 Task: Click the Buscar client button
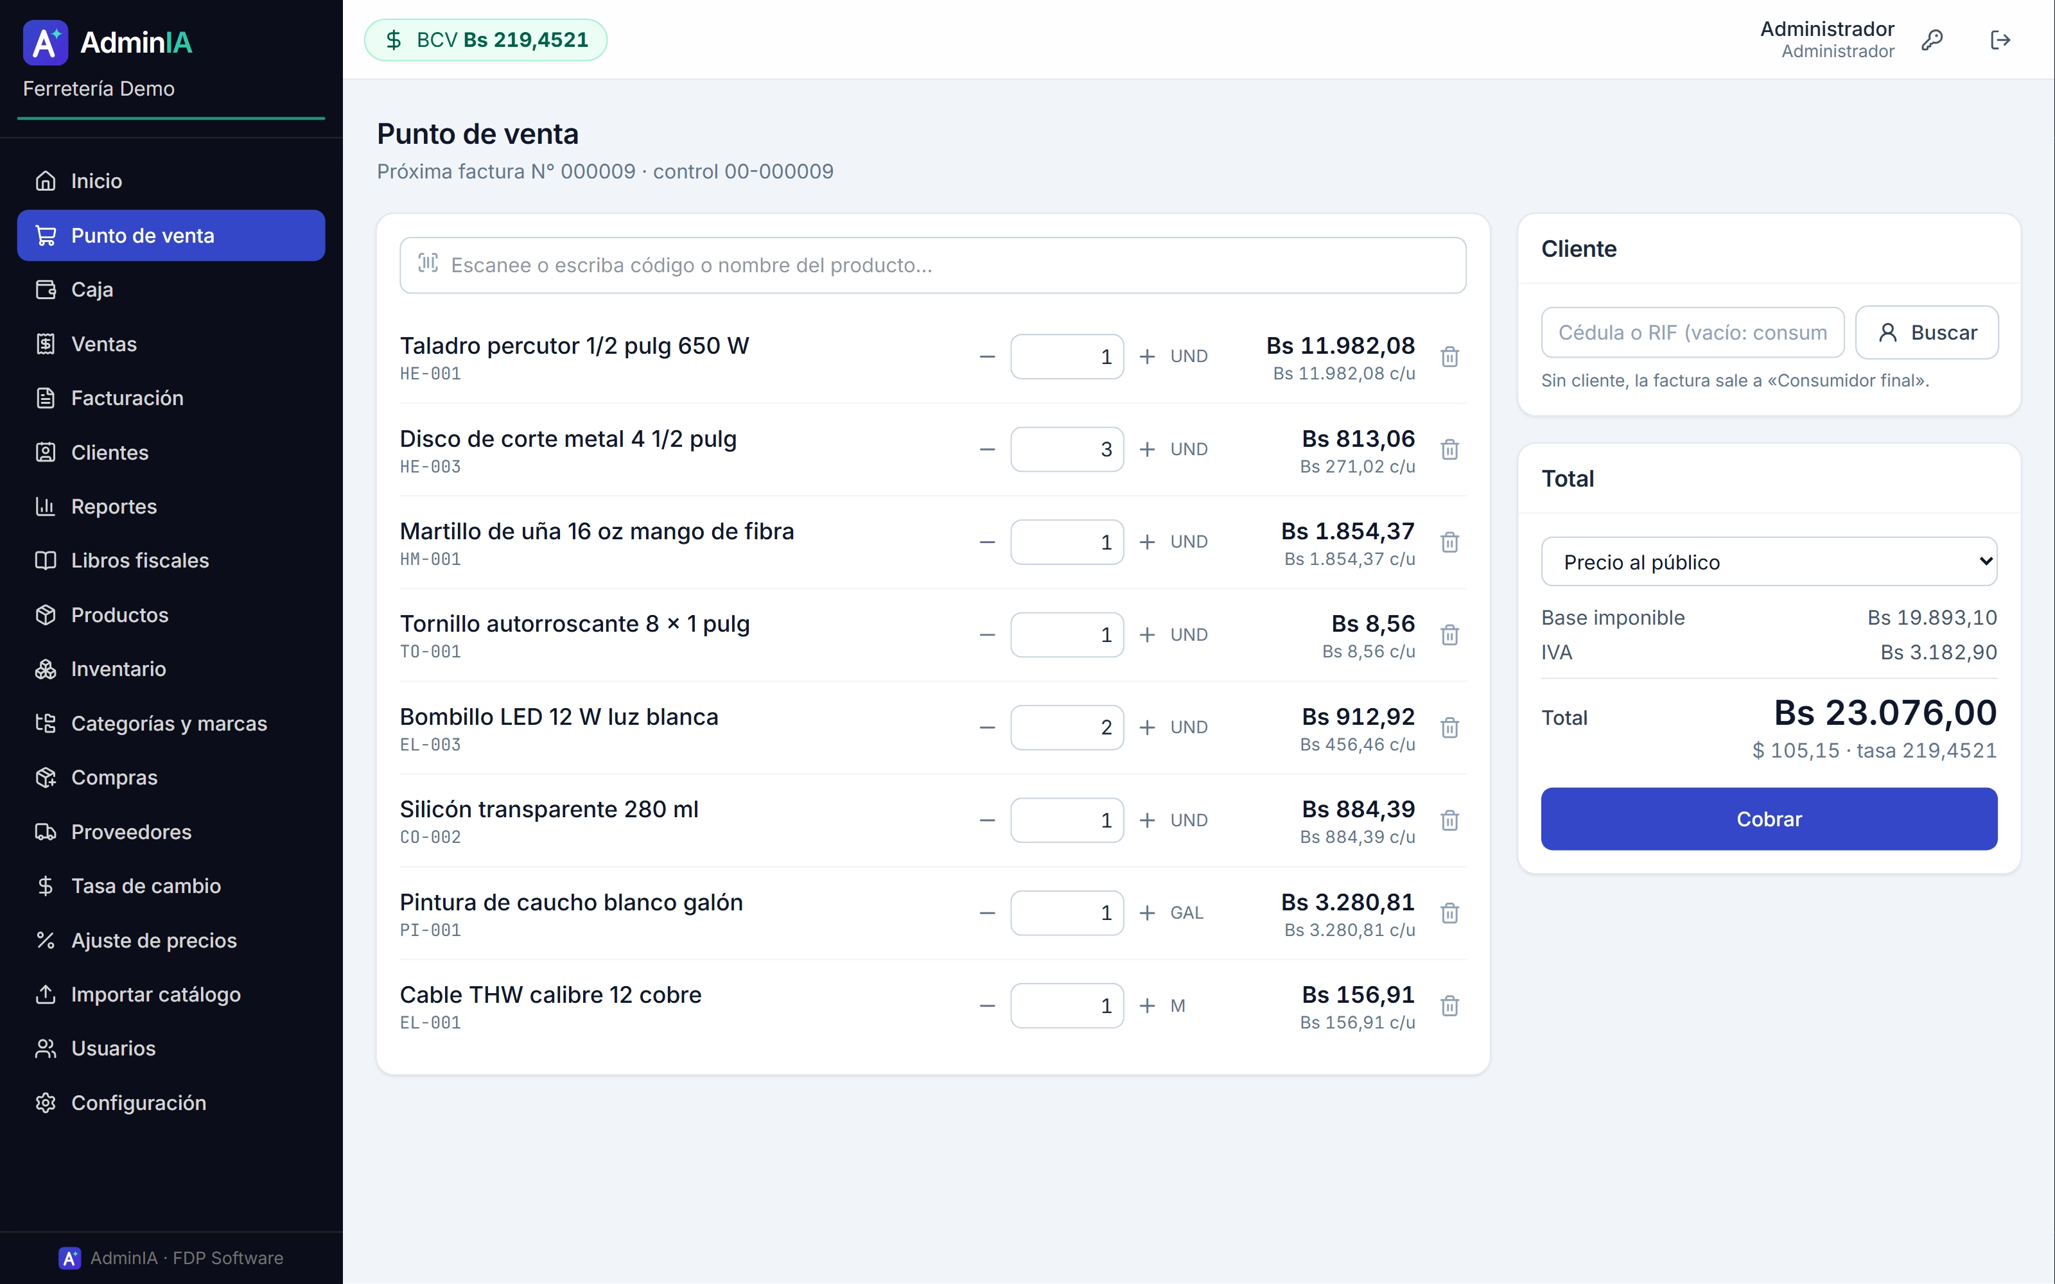click(x=1927, y=332)
